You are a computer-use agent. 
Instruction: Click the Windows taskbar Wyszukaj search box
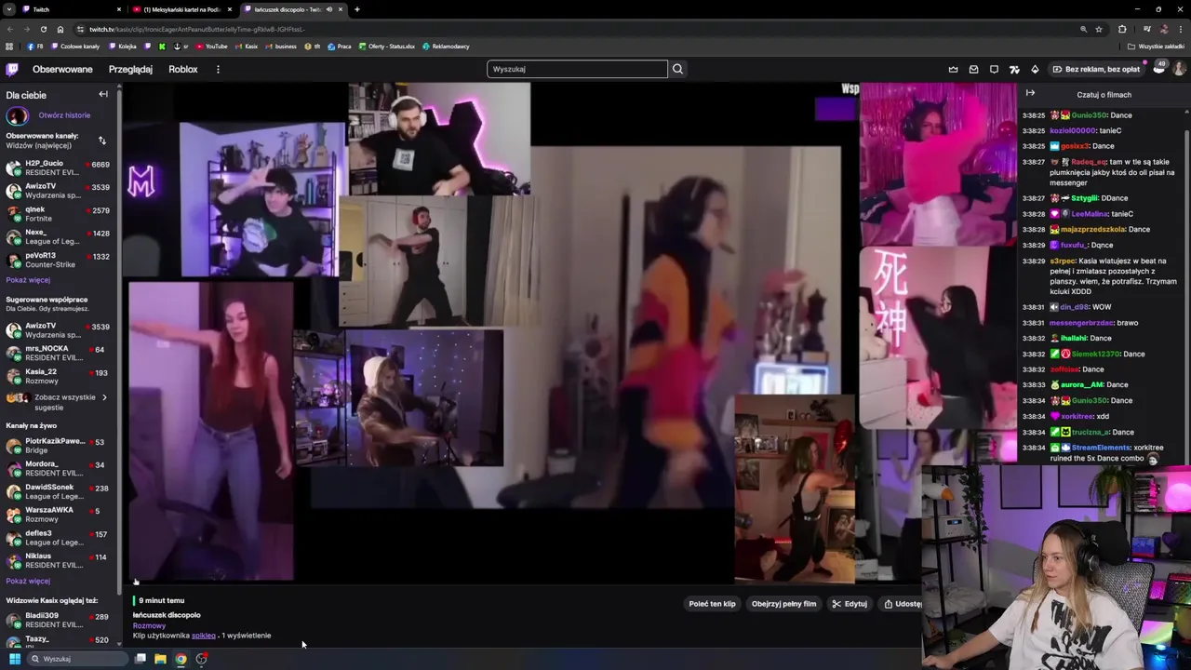[77, 659]
